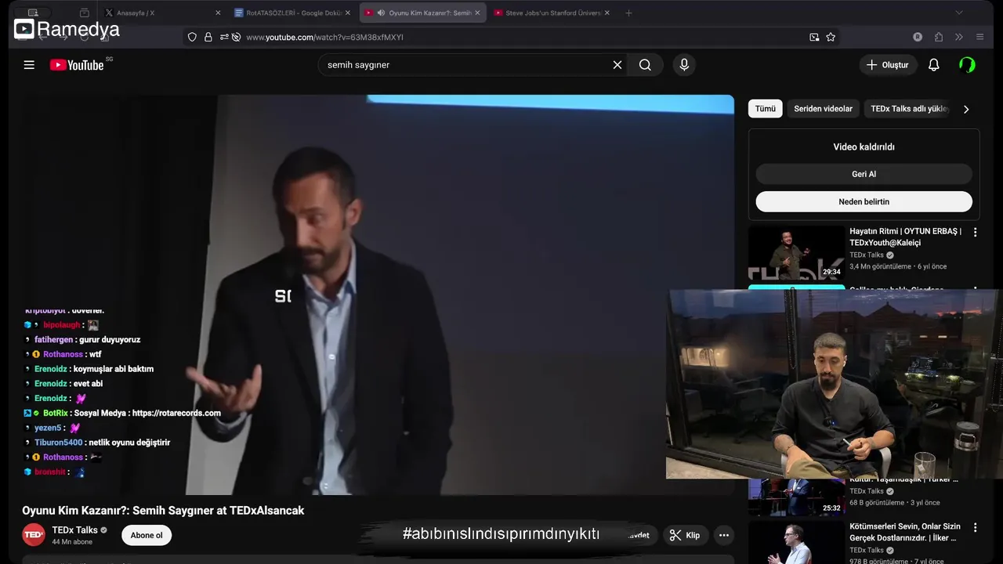
Task: Open the Oluştur create menu
Action: point(888,65)
